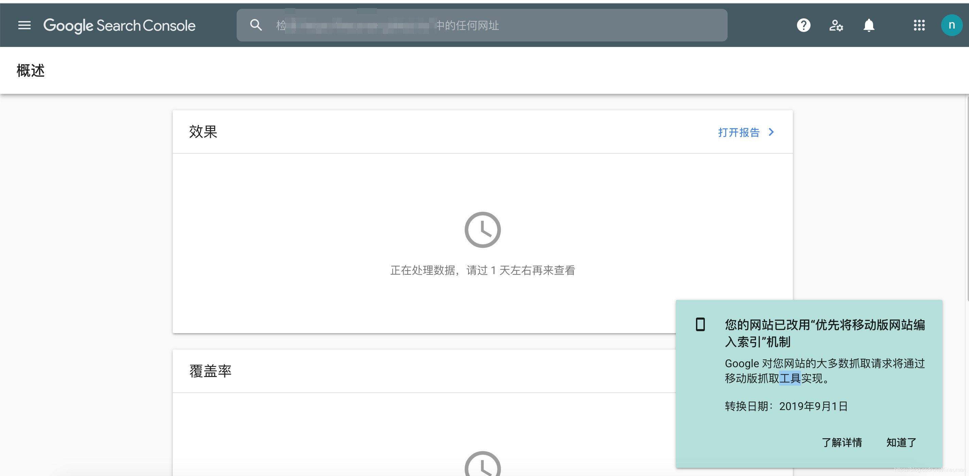
Task: Click the user management icon
Action: tap(835, 26)
